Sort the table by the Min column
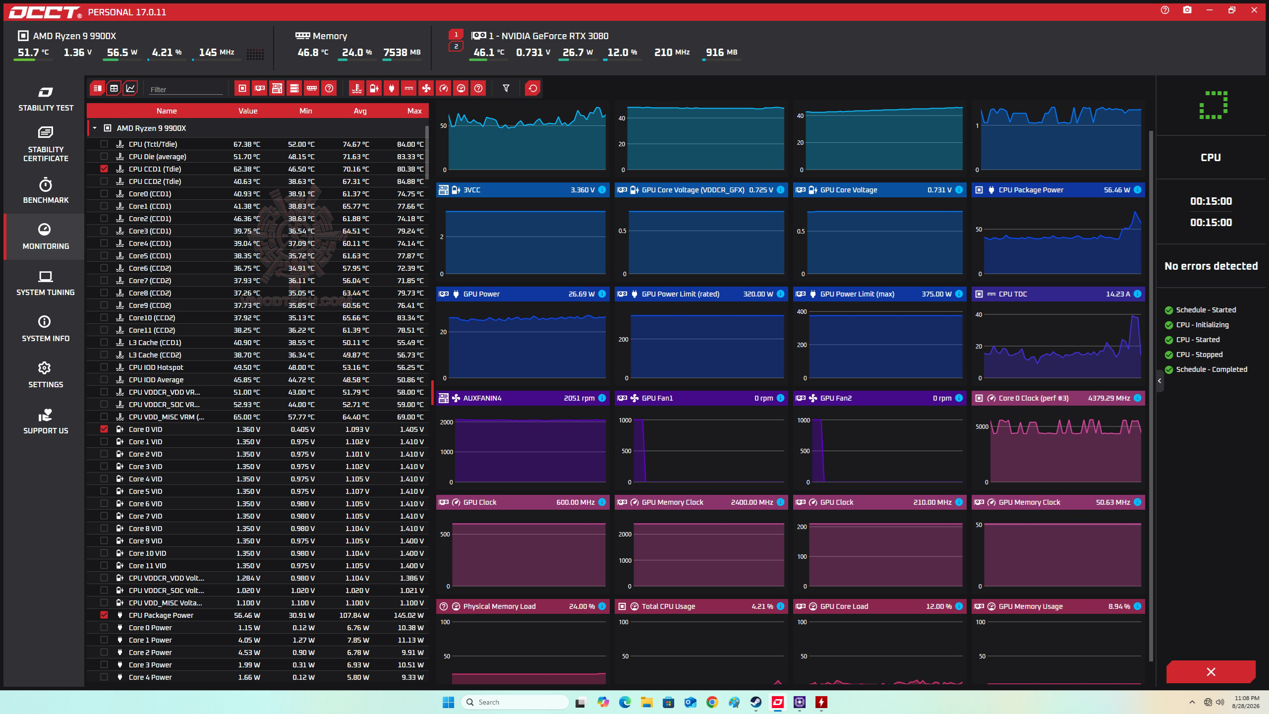The height and width of the screenshot is (714, 1269). (x=306, y=111)
